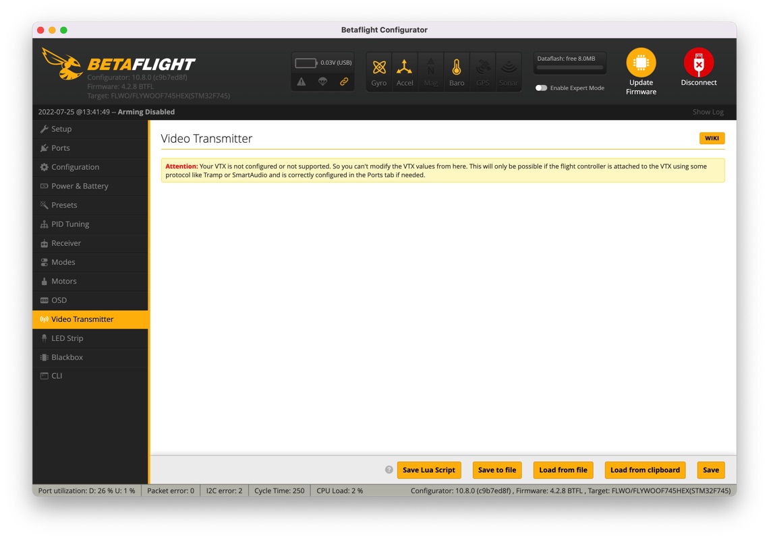Click the Power & Battery icon
This screenshot has width=769, height=539.
pos(44,186)
